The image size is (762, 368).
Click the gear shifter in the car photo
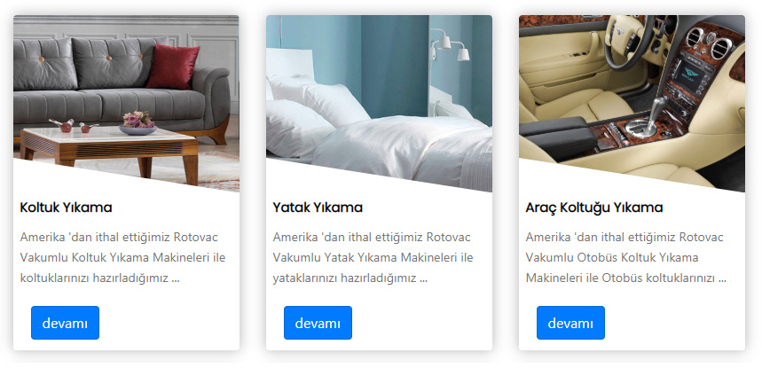tap(645, 119)
